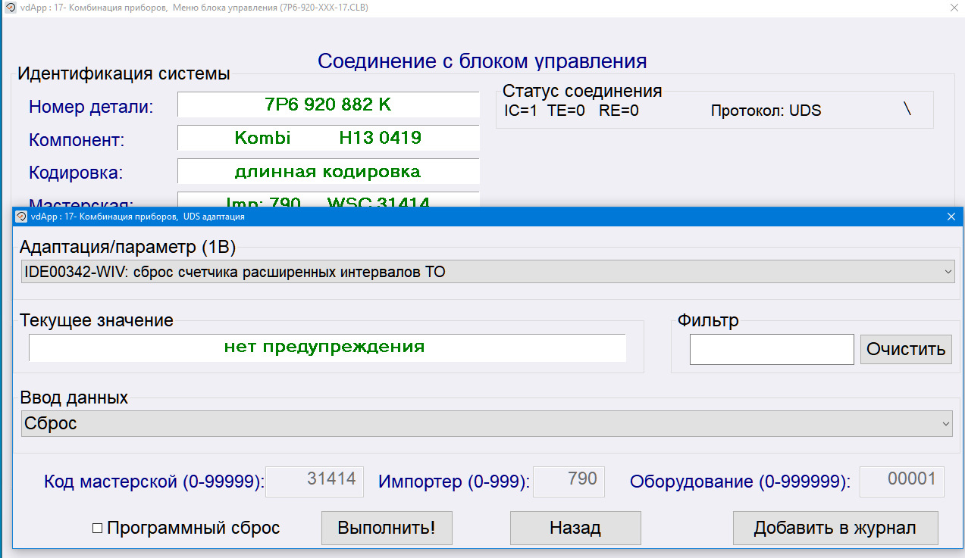Click the Текущее значение display box
965x558 pixels.
click(327, 348)
